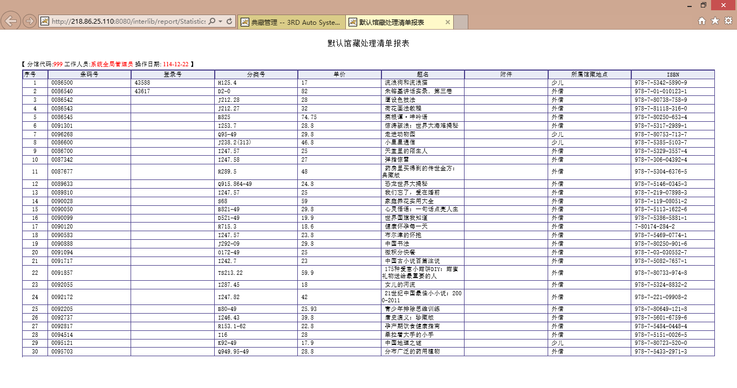This screenshot has width=737, height=388.
Task: Click title 中国书法
Action: (x=397, y=244)
